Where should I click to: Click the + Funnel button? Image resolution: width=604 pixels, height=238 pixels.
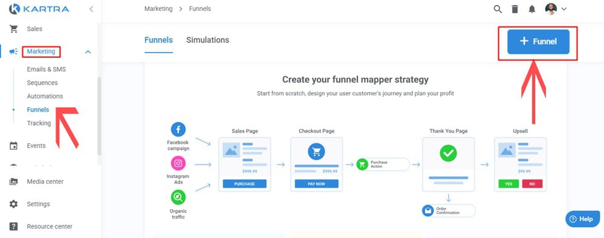coord(538,42)
